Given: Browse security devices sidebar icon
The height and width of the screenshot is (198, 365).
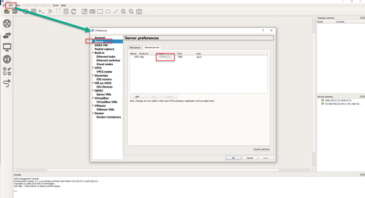Looking at the screenshot, I should pyautogui.click(x=7, y=59).
